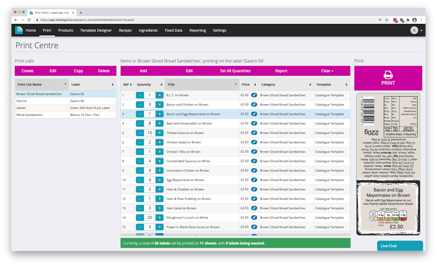Click the label preview thumbnail

click(388, 164)
